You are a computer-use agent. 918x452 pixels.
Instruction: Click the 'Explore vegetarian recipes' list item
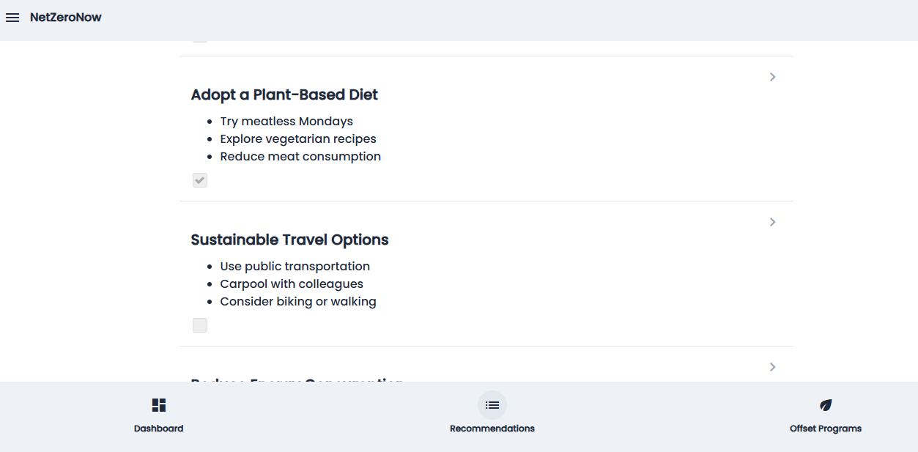[x=298, y=139]
